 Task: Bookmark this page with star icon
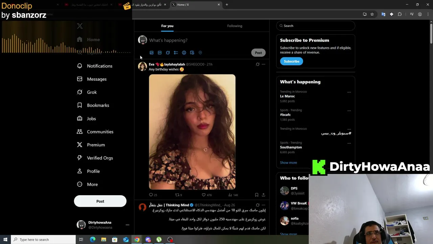(x=372, y=14)
